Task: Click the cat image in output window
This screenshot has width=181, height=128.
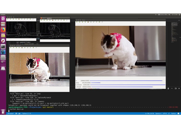Action: coord(39,69)
